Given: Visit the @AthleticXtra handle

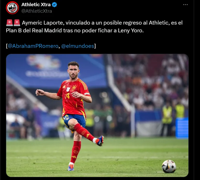Looking at the screenshot, I should coord(37,11).
